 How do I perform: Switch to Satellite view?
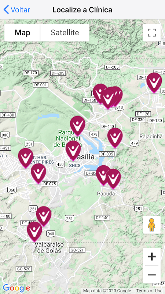click(65, 33)
